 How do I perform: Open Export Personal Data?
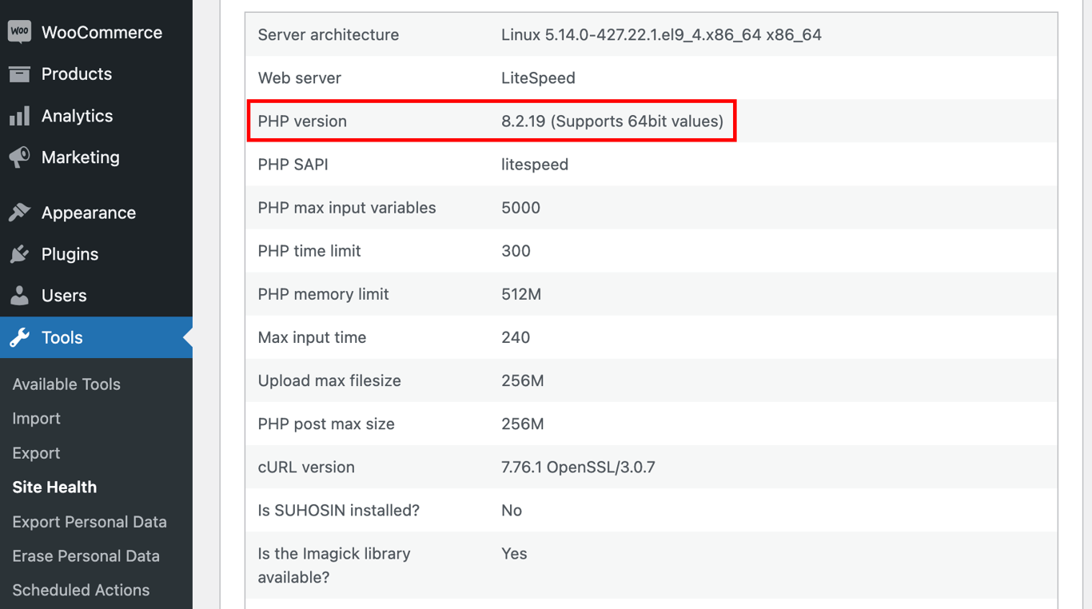(x=89, y=521)
